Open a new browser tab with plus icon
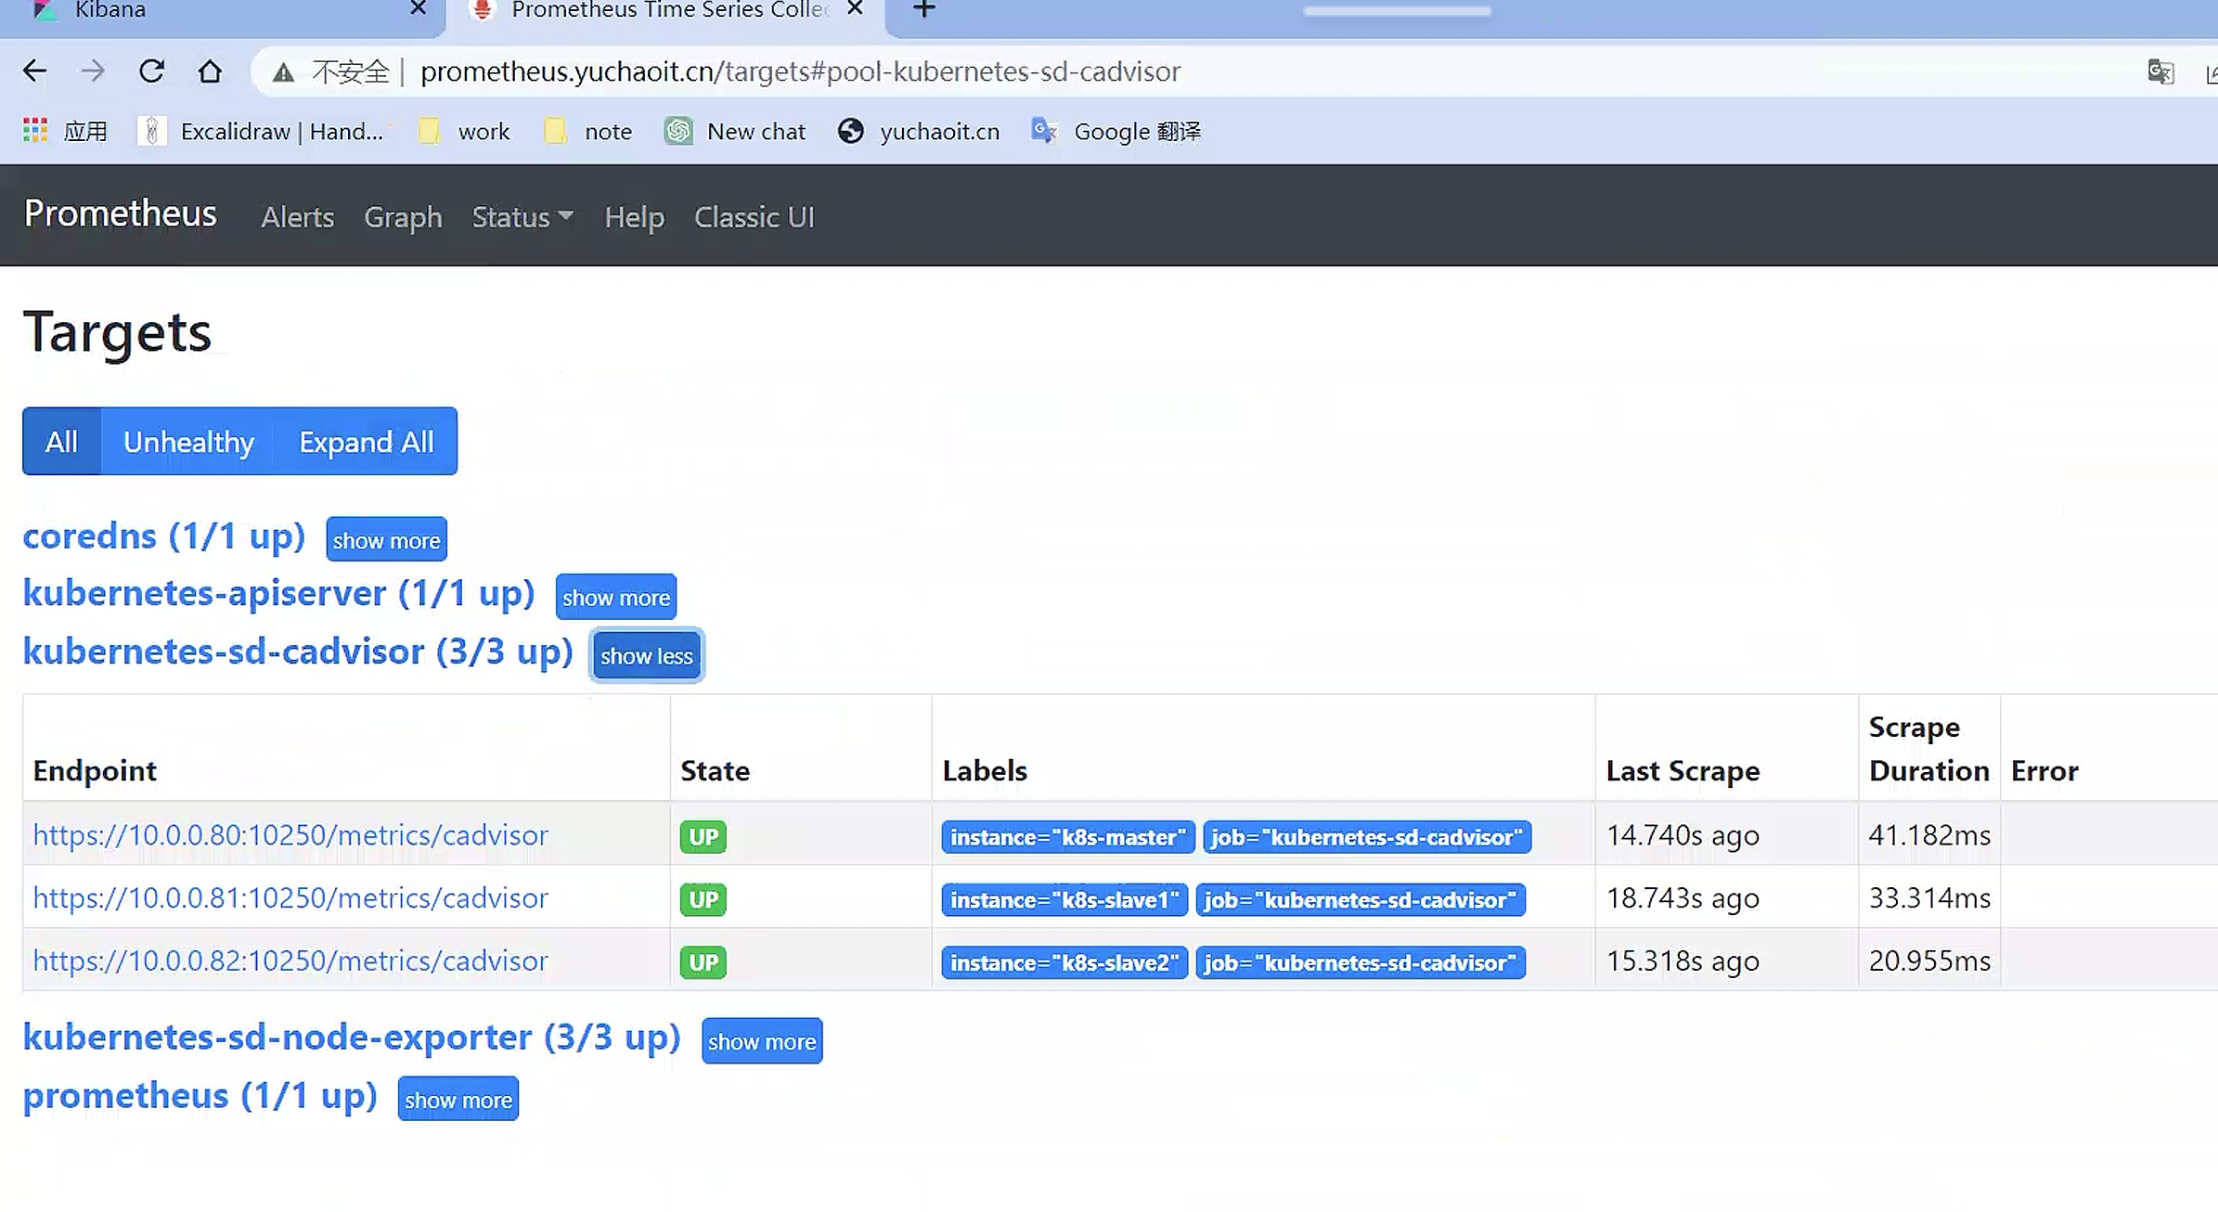Screen dimensions: 2218x1212 click(x=923, y=9)
